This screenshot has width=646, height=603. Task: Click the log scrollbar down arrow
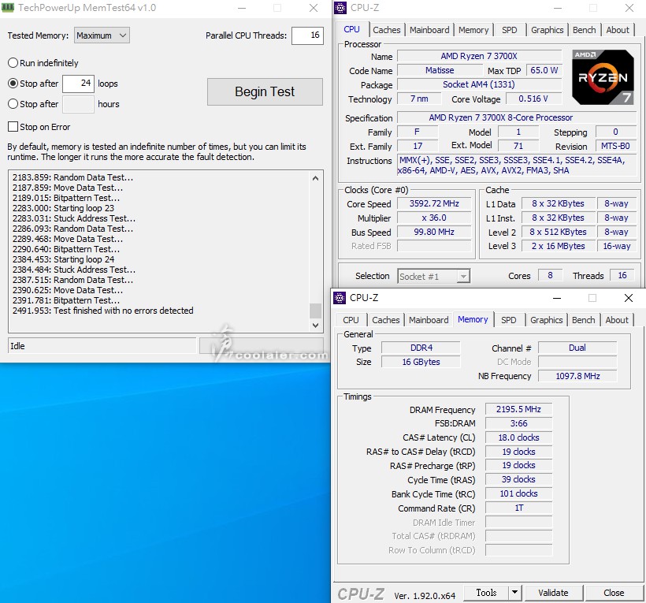pyautogui.click(x=316, y=326)
